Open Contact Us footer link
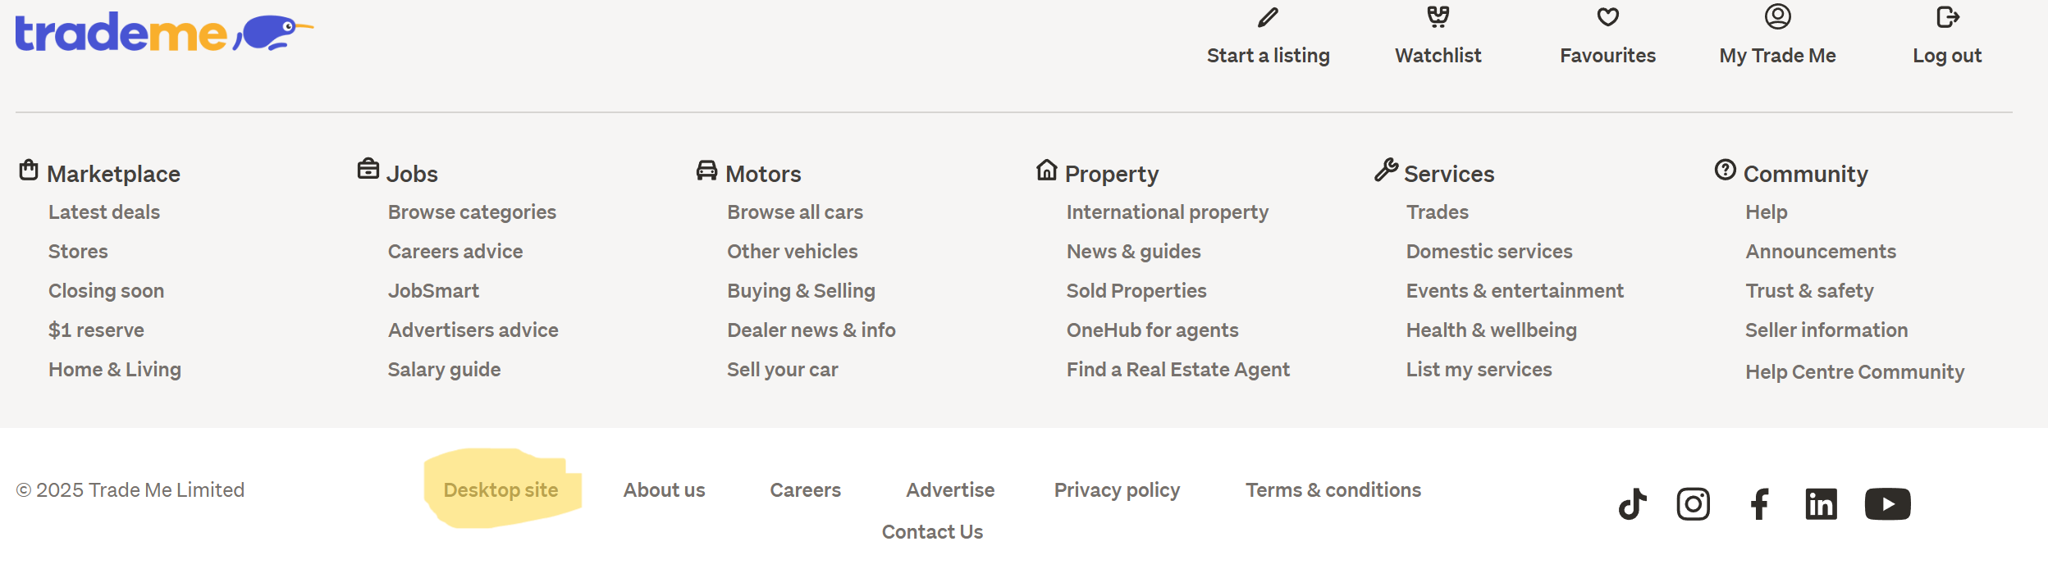The image size is (2048, 578). (932, 532)
